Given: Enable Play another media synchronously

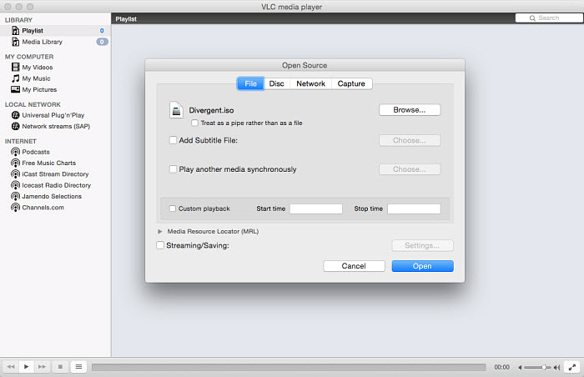Looking at the screenshot, I should [173, 169].
